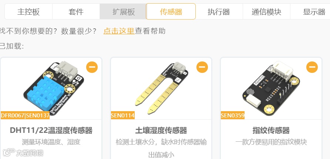Open the 套件 tab
The image size is (330, 159).
76,11
